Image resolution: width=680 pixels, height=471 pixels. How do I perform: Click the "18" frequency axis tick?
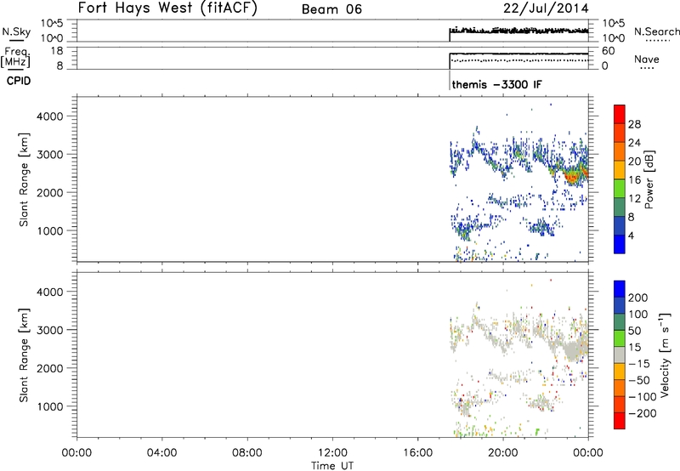(57, 51)
